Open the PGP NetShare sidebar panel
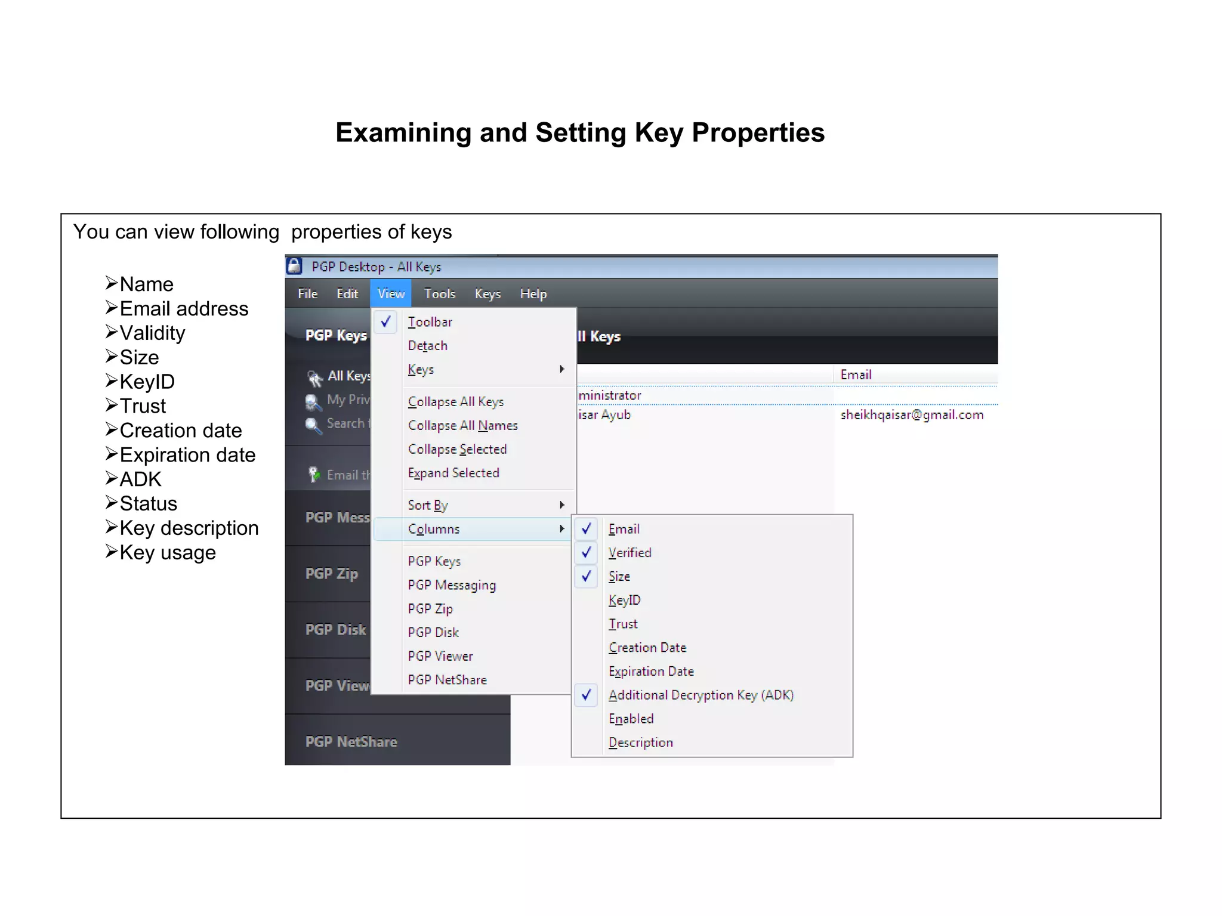Screen dimensions: 1222x916 pyautogui.click(x=351, y=742)
